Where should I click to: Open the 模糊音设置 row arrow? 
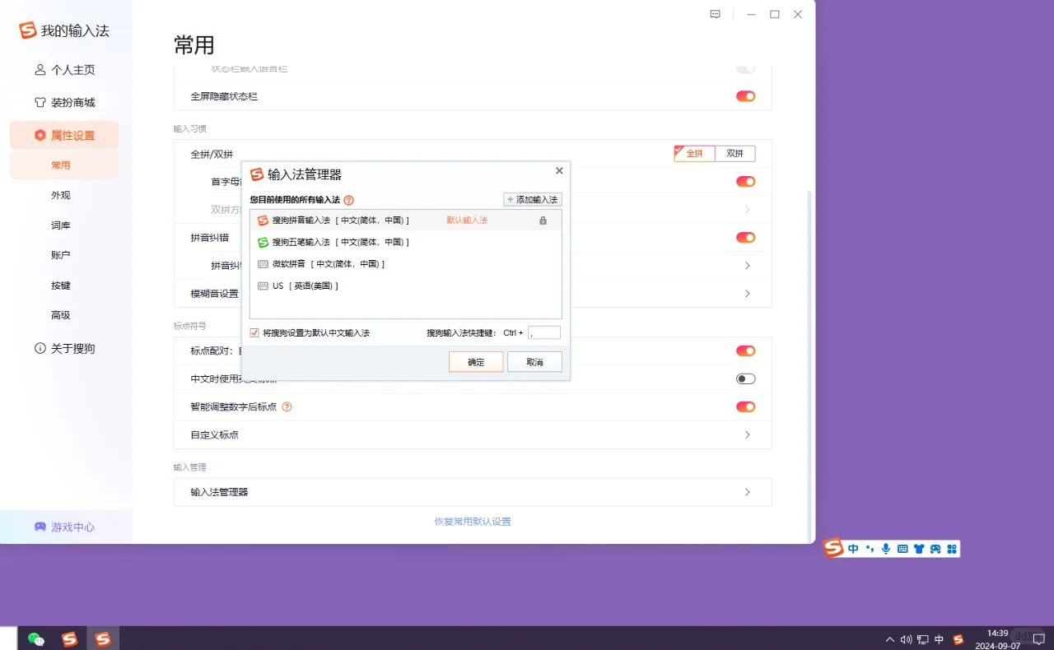(x=748, y=293)
